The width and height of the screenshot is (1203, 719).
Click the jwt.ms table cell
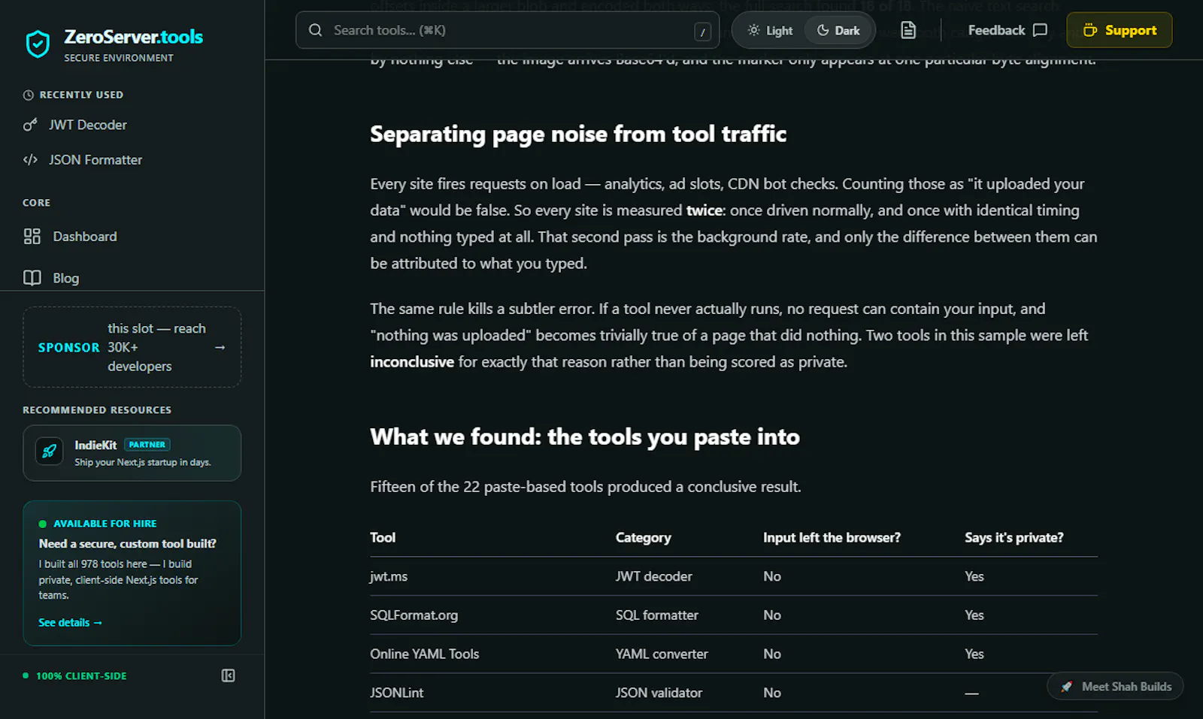[389, 576]
